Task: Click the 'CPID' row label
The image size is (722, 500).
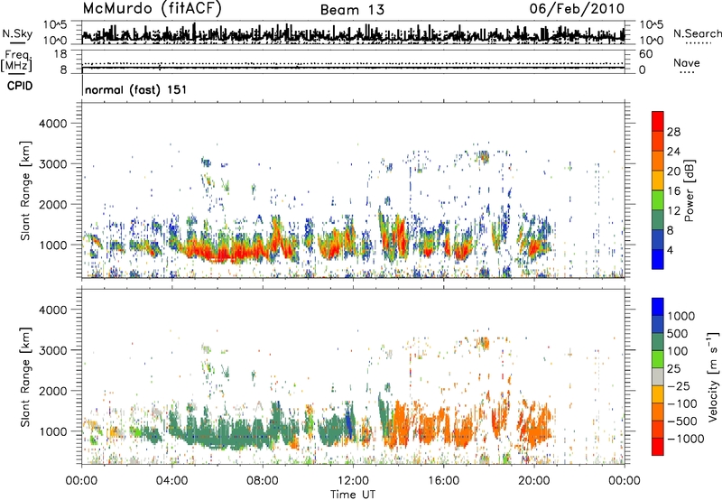Action: [x=20, y=86]
